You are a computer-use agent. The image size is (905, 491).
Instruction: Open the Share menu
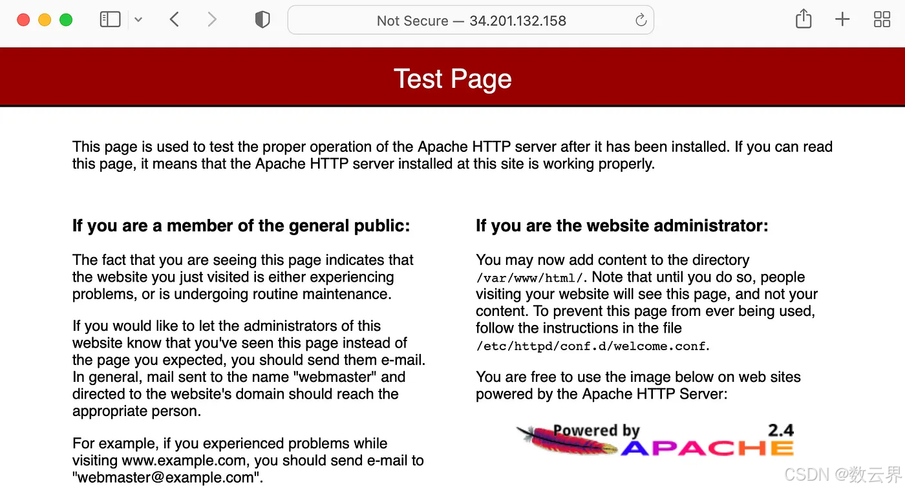[803, 19]
